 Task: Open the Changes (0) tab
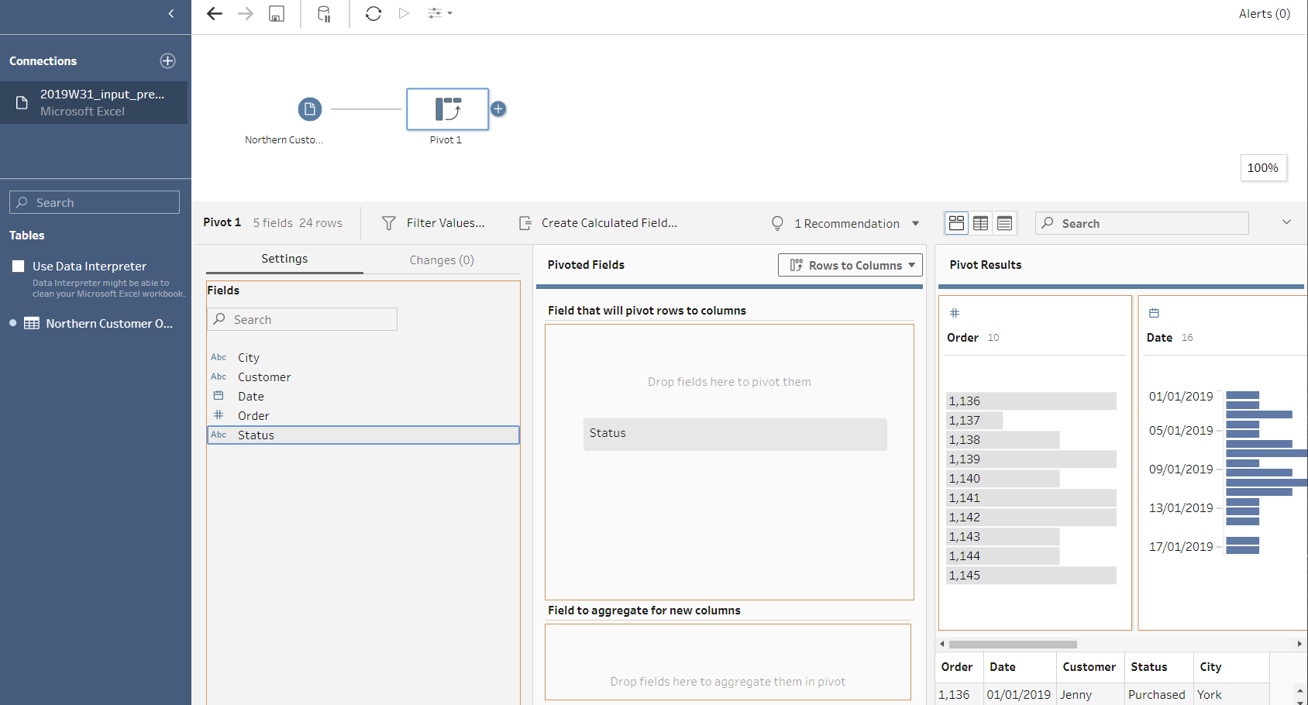(442, 260)
